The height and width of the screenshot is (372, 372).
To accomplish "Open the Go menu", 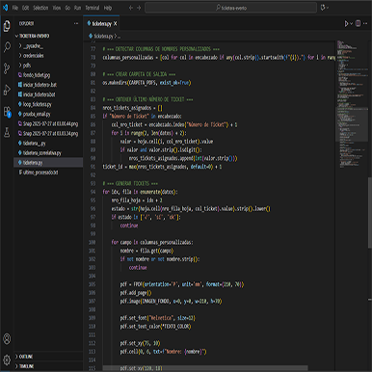I will pyautogui.click(x=67, y=8).
